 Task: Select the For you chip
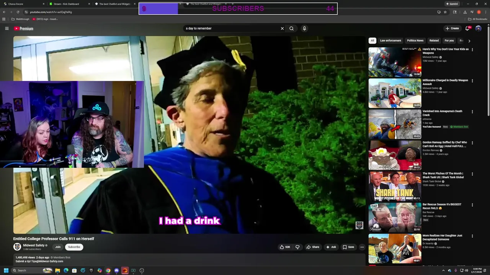(x=449, y=40)
